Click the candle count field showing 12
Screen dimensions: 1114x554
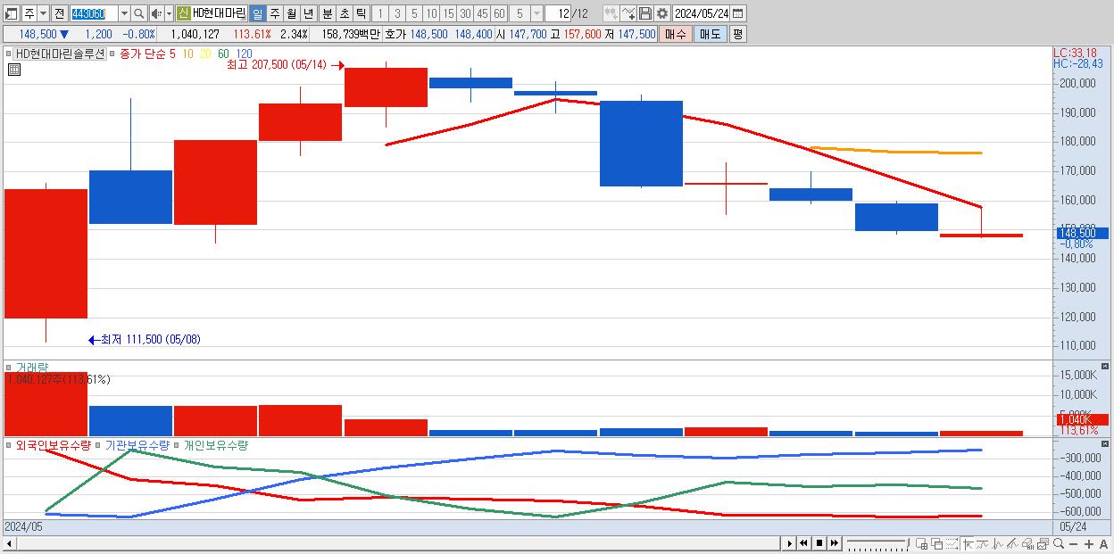(558, 13)
